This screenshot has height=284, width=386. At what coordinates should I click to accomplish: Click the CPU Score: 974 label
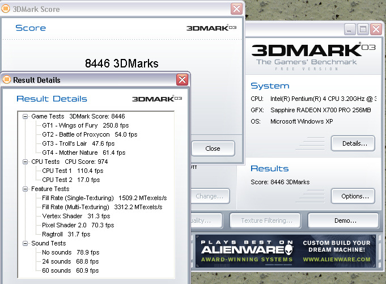[x=86, y=162]
